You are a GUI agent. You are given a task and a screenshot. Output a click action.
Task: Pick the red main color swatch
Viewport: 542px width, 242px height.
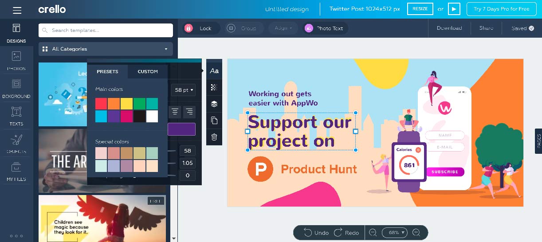point(101,104)
